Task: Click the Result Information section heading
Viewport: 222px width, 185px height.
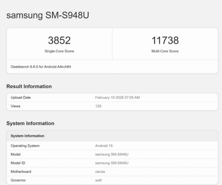Action: [29, 86]
